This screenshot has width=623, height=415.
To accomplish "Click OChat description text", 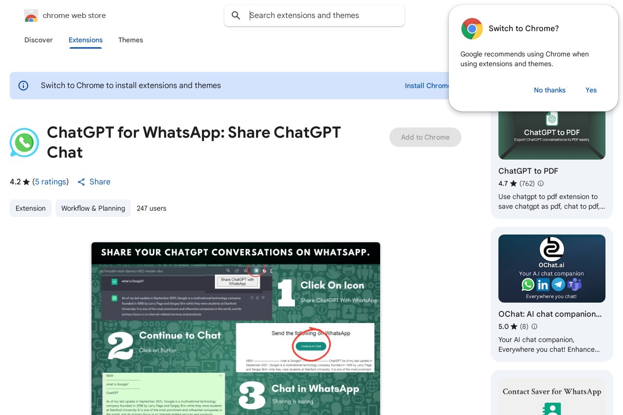I will click(549, 344).
